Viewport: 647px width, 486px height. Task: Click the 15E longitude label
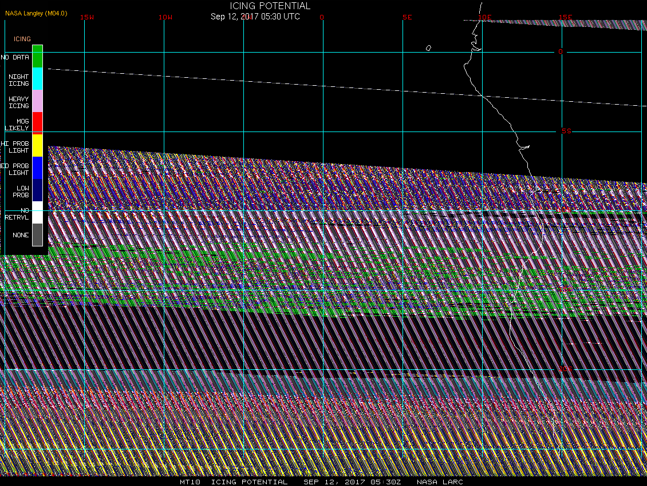point(565,17)
